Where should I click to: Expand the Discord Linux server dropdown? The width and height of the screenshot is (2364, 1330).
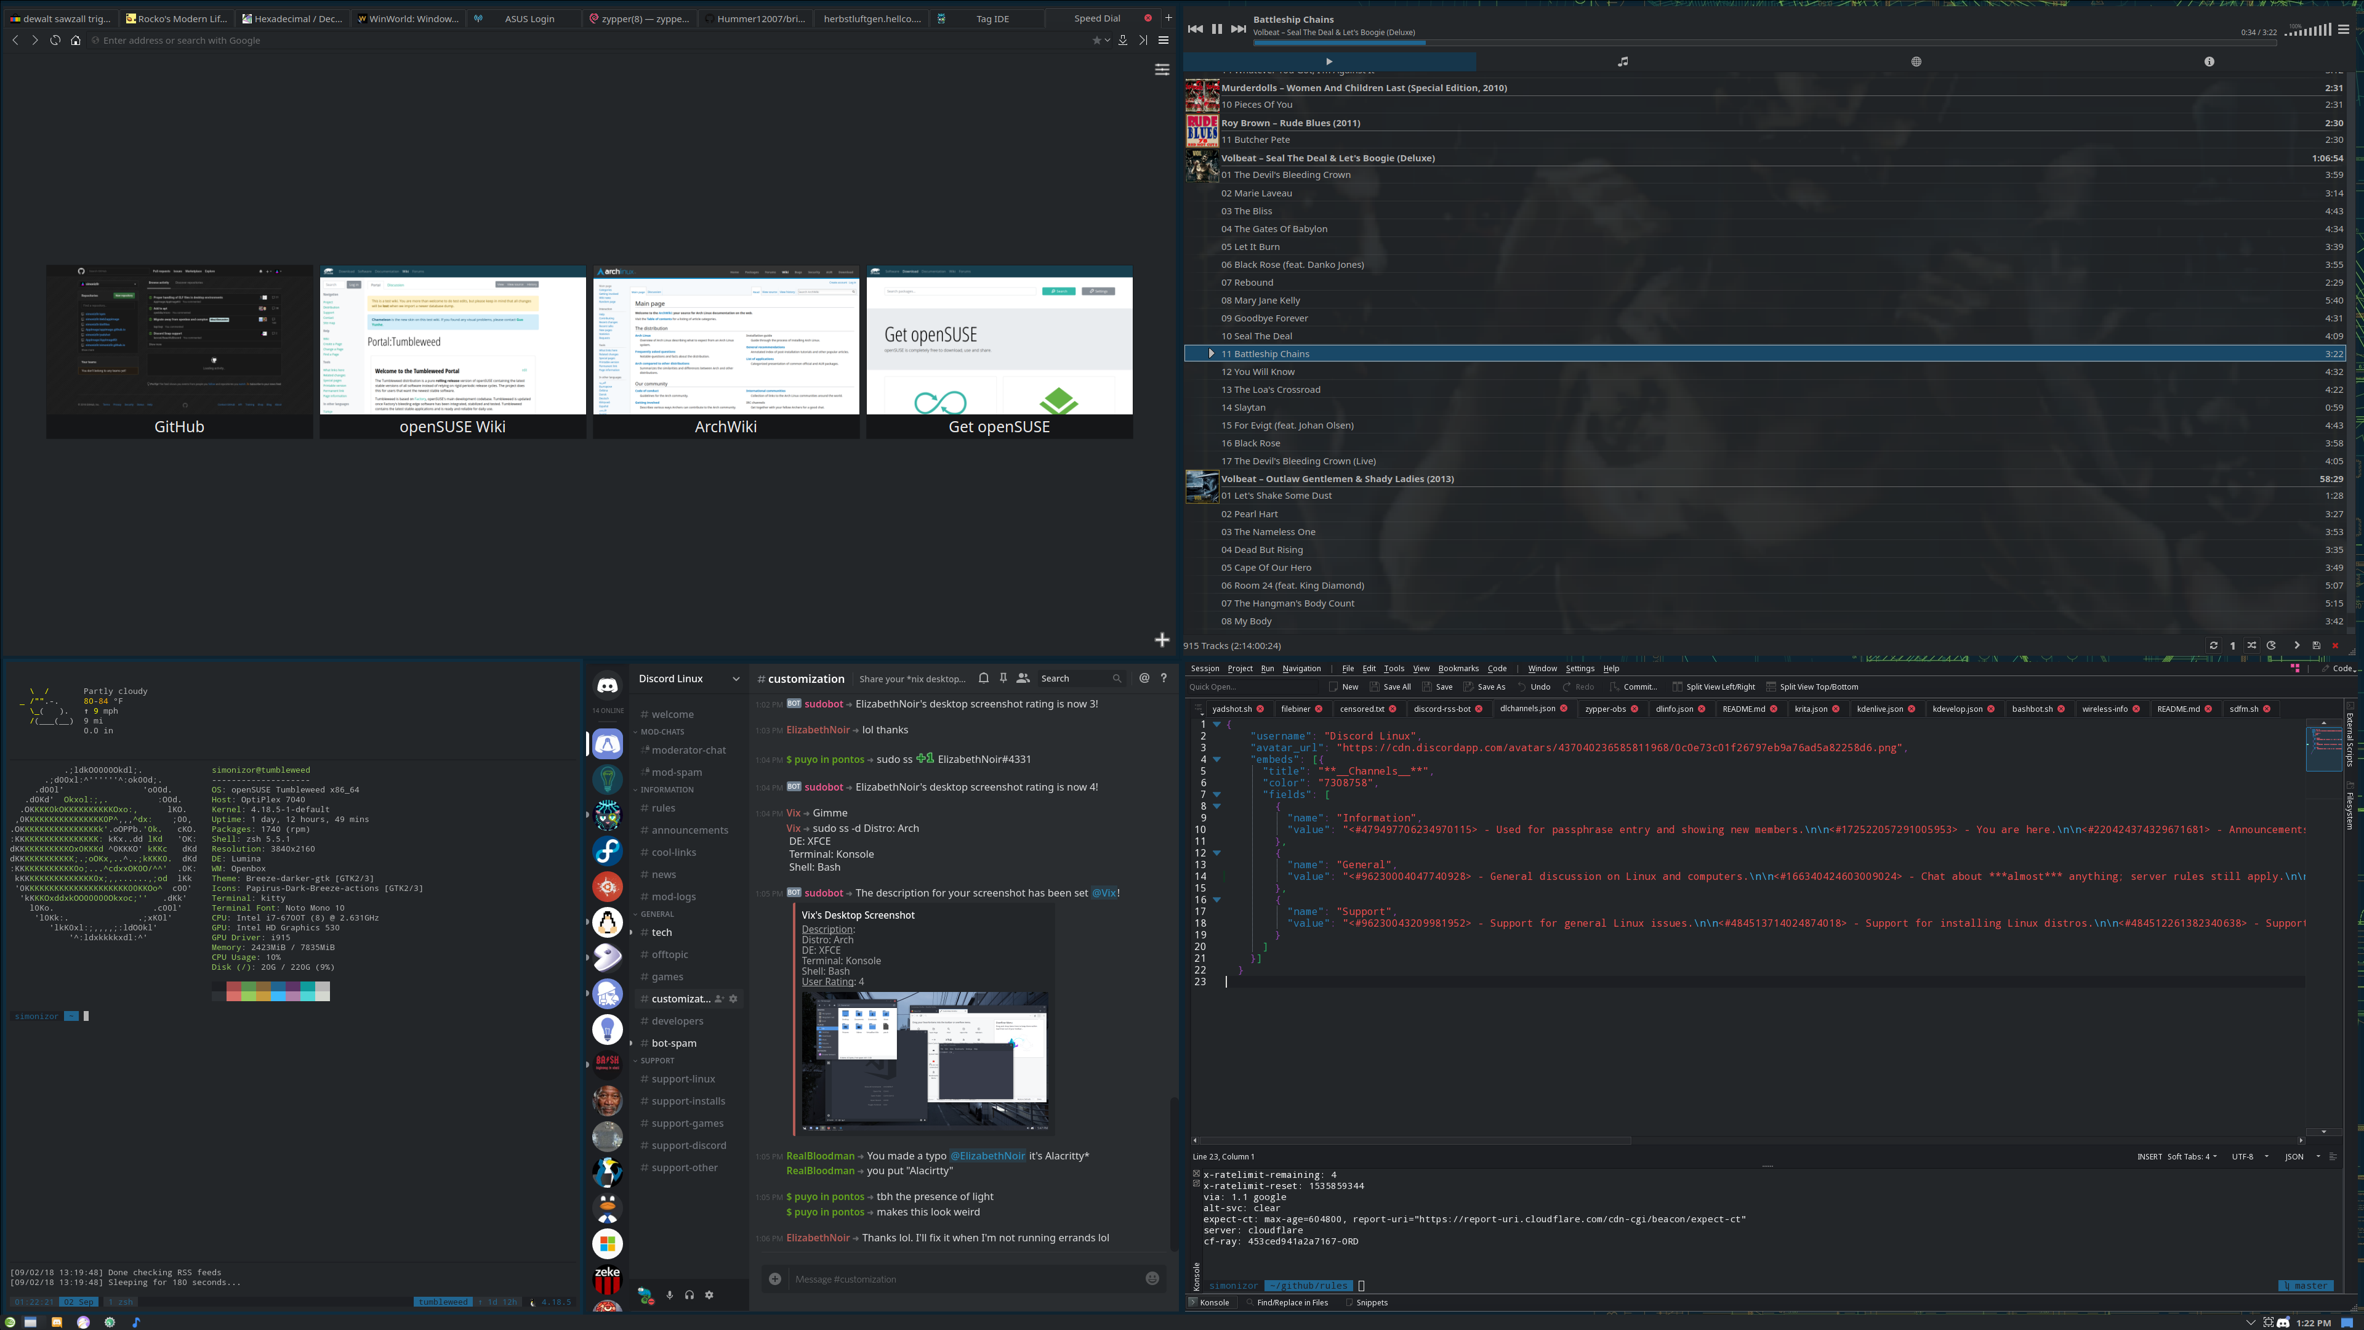coord(735,679)
